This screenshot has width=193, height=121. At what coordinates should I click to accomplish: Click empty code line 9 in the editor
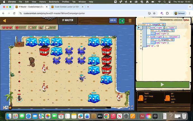click(x=165, y=49)
